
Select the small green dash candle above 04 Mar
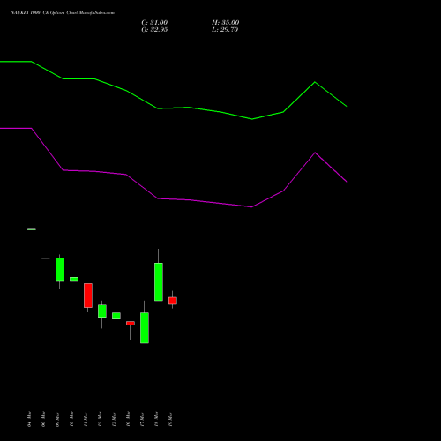(32, 229)
